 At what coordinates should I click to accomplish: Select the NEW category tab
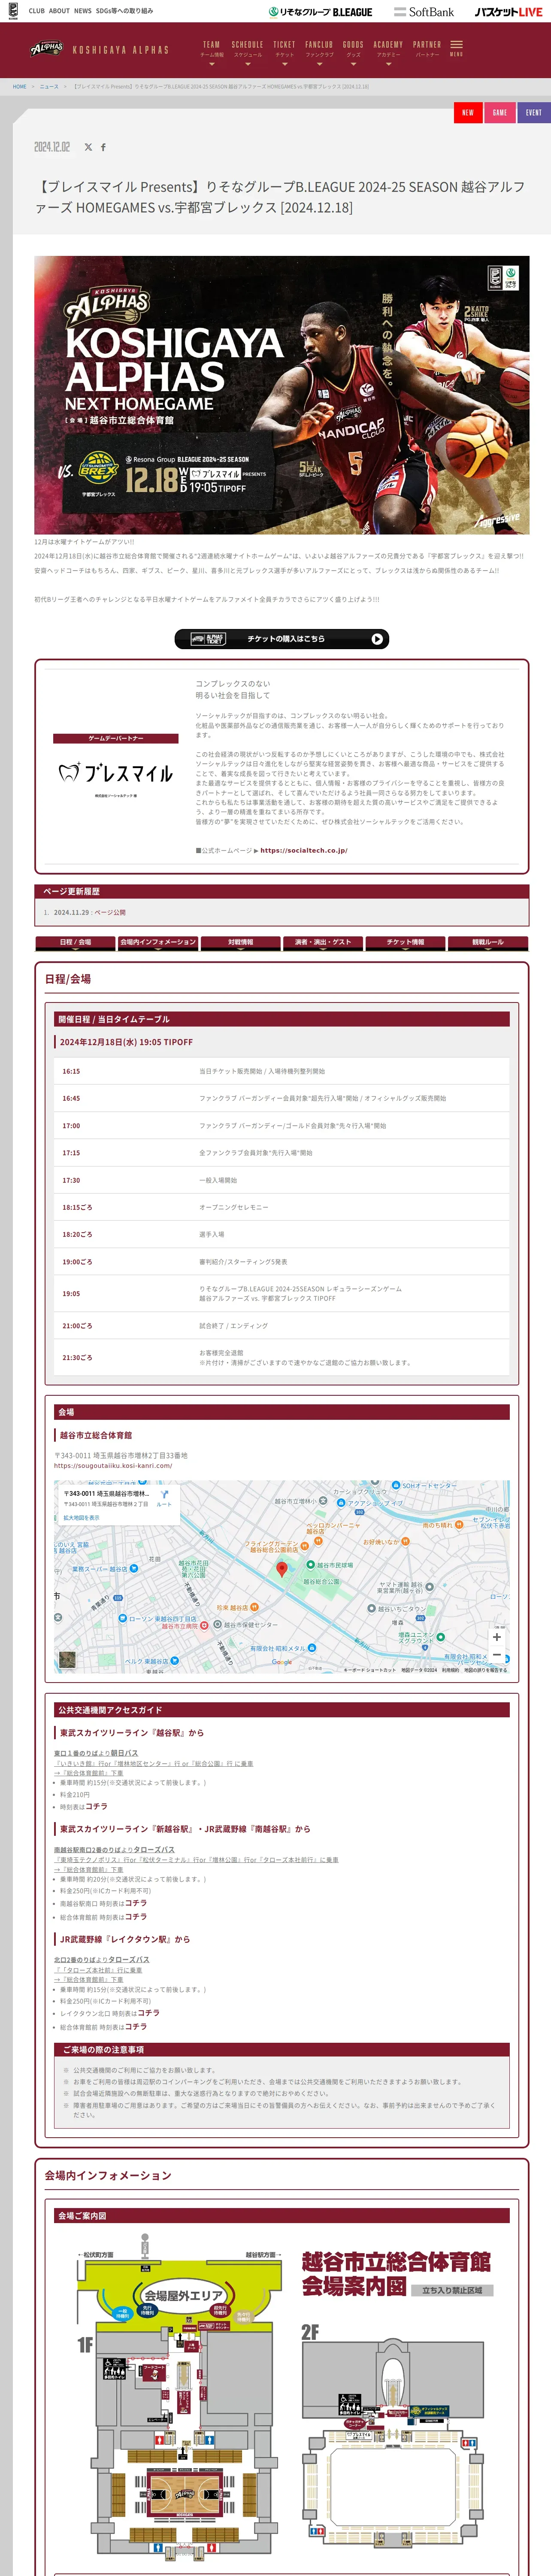468,112
